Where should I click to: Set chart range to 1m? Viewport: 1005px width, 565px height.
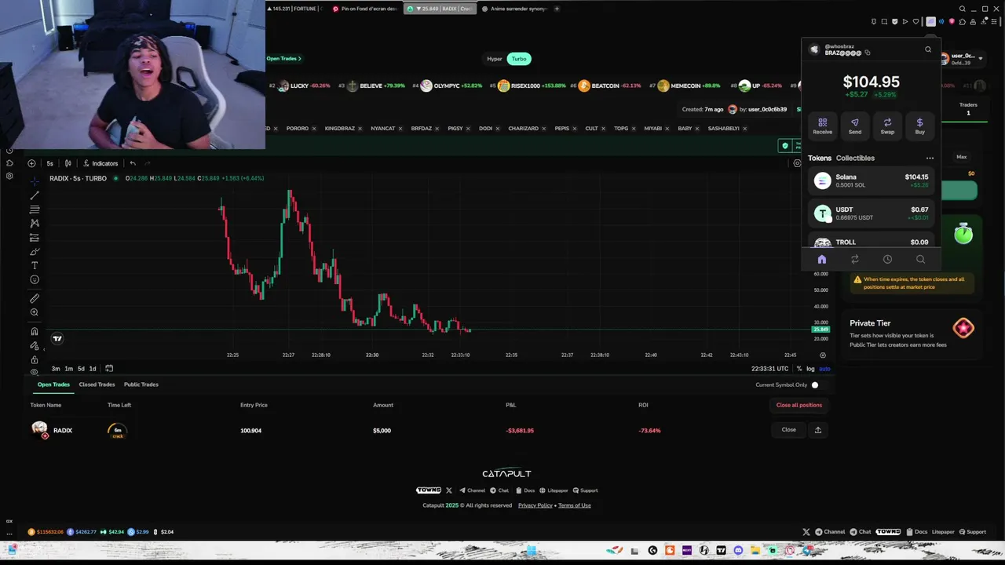pos(68,369)
